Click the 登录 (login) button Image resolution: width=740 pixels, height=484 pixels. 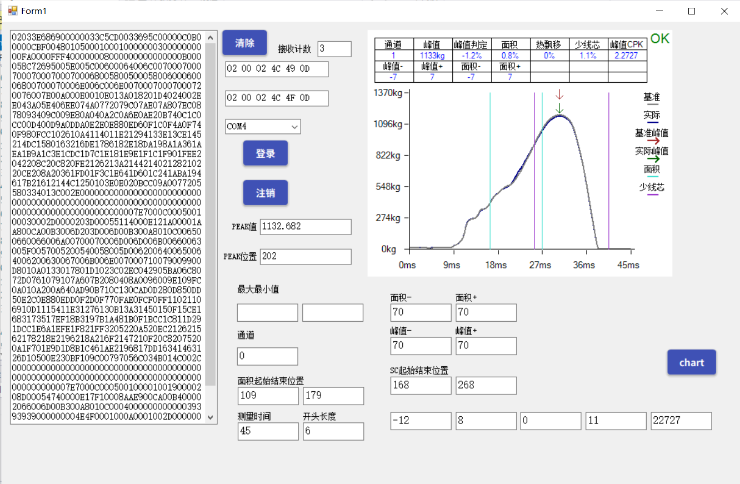(x=265, y=153)
